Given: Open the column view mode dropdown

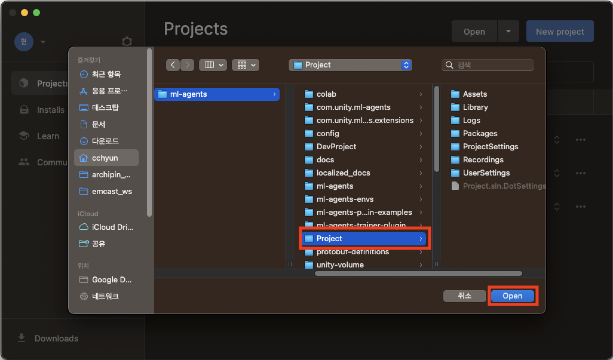Looking at the screenshot, I should [x=213, y=65].
